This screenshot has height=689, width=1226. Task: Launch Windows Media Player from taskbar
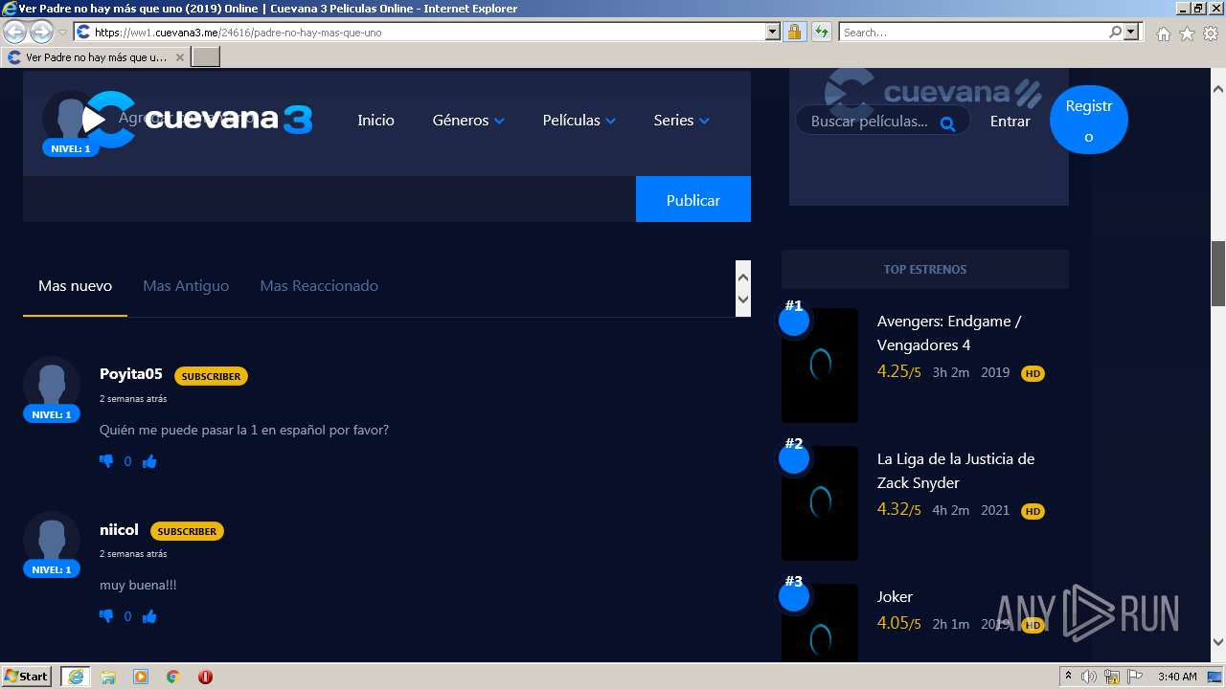tap(141, 677)
